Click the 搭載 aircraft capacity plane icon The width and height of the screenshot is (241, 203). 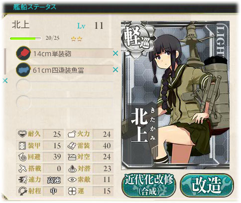[22, 169]
